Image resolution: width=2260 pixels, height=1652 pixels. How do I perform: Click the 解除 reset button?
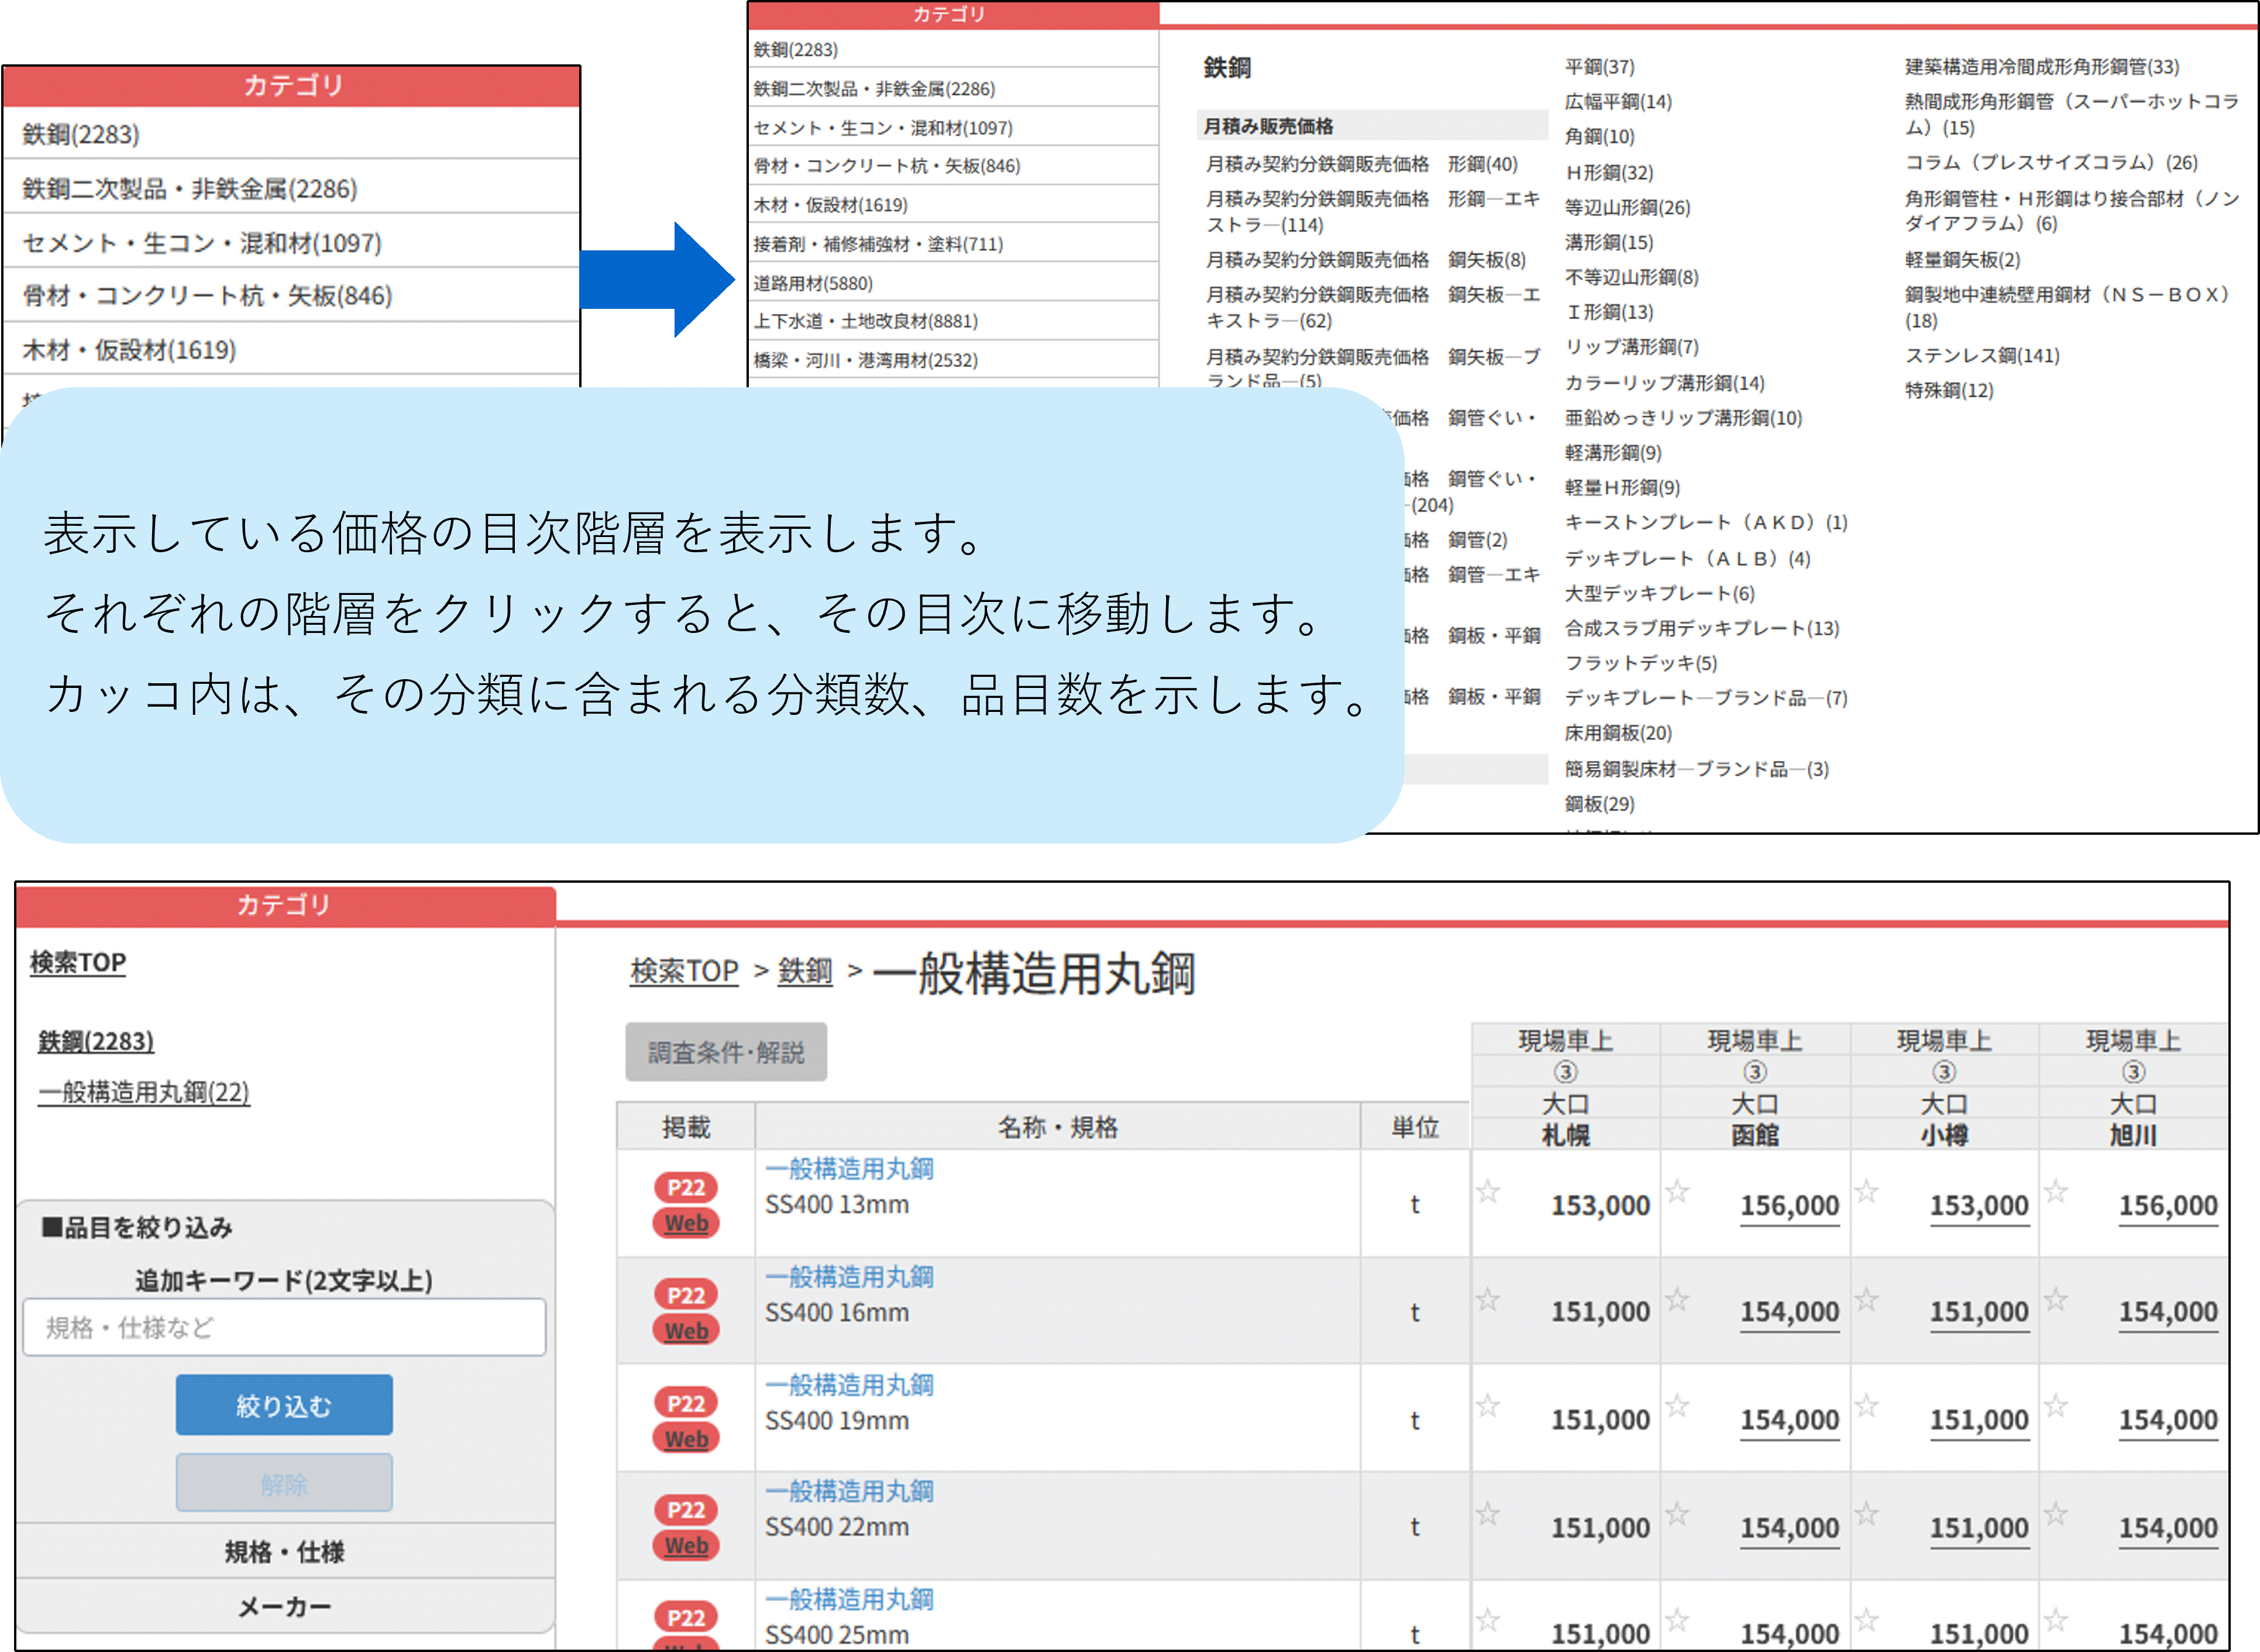(x=284, y=1483)
